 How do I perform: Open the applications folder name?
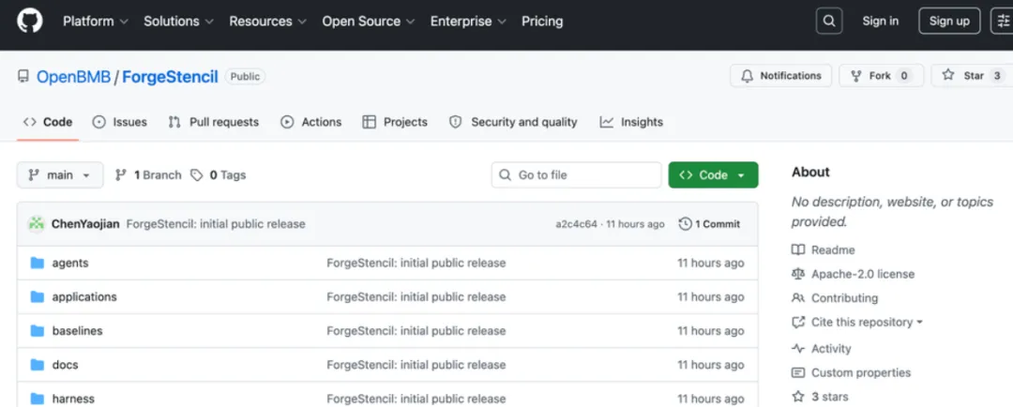tap(84, 296)
